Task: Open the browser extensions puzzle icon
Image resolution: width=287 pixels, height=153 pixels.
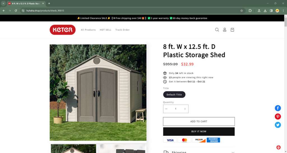Action: tap(250, 11)
